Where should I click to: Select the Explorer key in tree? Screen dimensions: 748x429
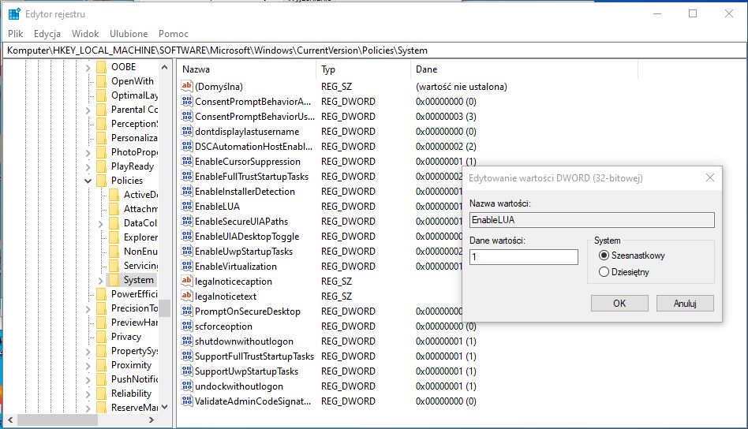pos(140,237)
